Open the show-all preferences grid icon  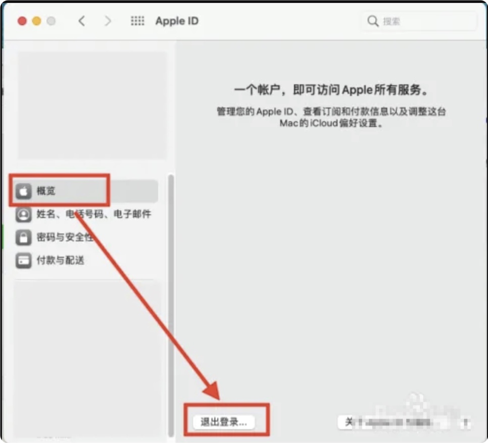(x=137, y=21)
